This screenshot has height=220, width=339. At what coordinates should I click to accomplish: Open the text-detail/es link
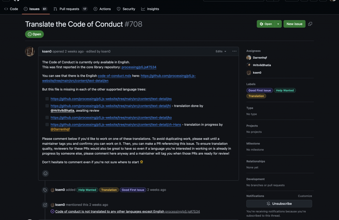[x=111, y=99]
